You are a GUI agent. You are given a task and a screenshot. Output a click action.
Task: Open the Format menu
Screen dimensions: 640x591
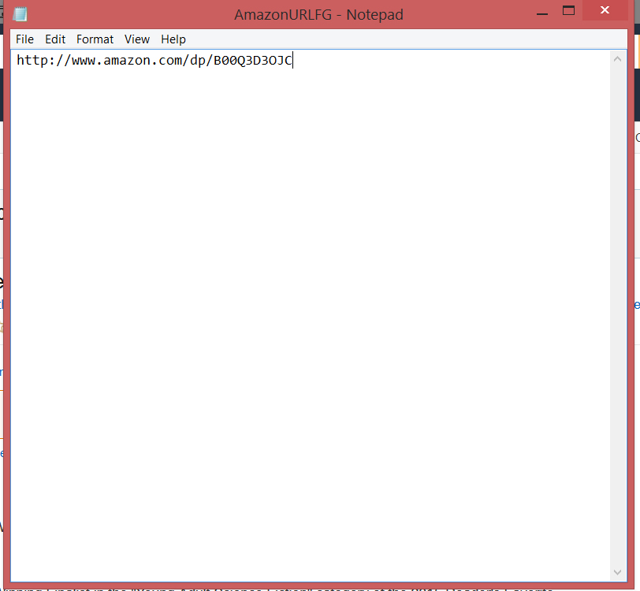(95, 39)
